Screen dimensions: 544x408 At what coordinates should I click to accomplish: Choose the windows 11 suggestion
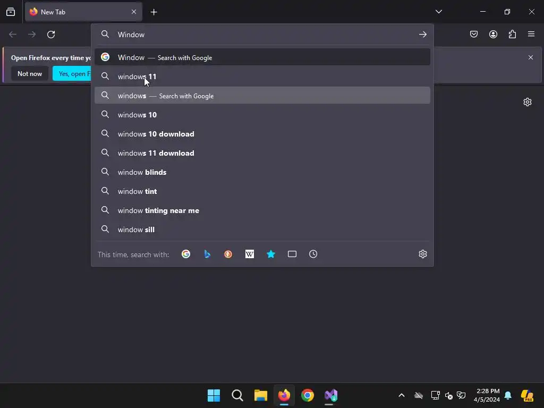tap(262, 76)
